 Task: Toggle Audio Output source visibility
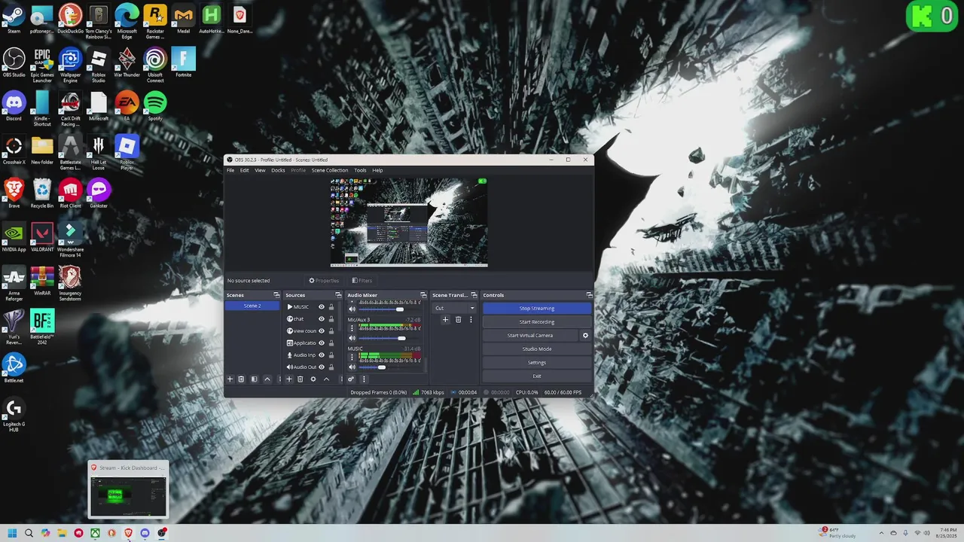point(322,367)
